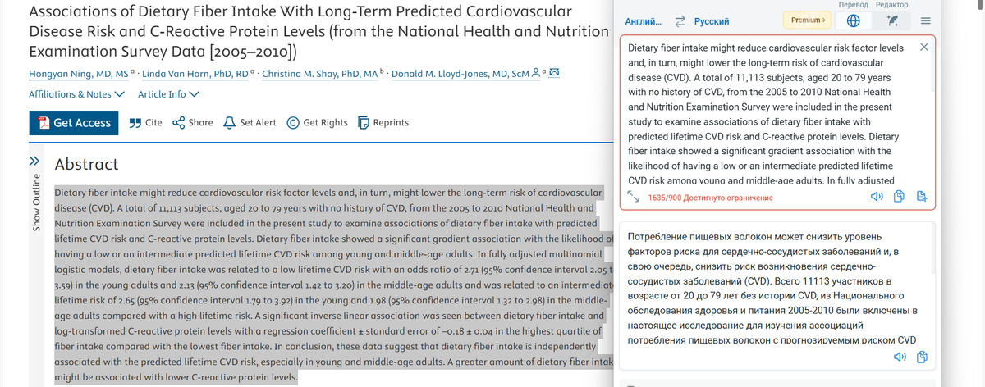This screenshot has height=387, width=985.
Task: Switch to the Редактор (editor) mode tab
Action: tap(892, 5)
